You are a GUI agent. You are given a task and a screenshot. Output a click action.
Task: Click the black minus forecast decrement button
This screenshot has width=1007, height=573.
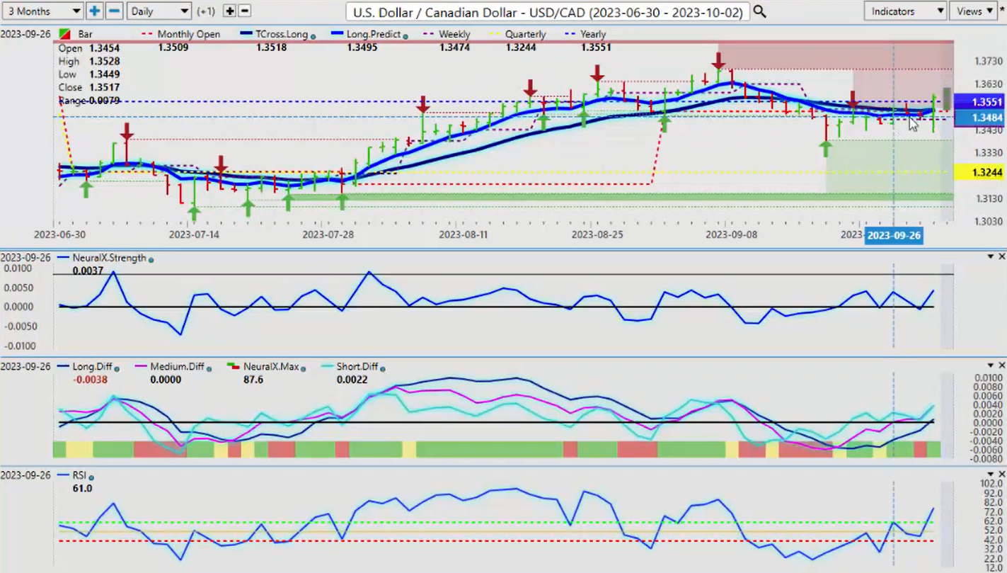(x=245, y=11)
